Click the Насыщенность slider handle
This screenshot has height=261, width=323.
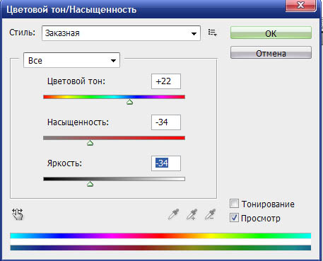[90, 143]
